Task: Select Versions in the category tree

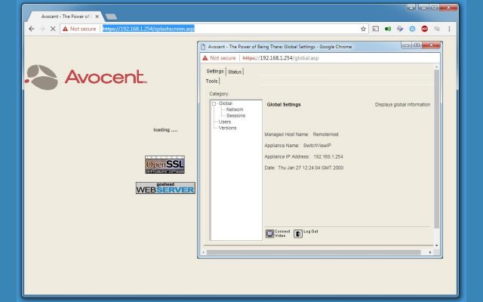Action: [228, 128]
